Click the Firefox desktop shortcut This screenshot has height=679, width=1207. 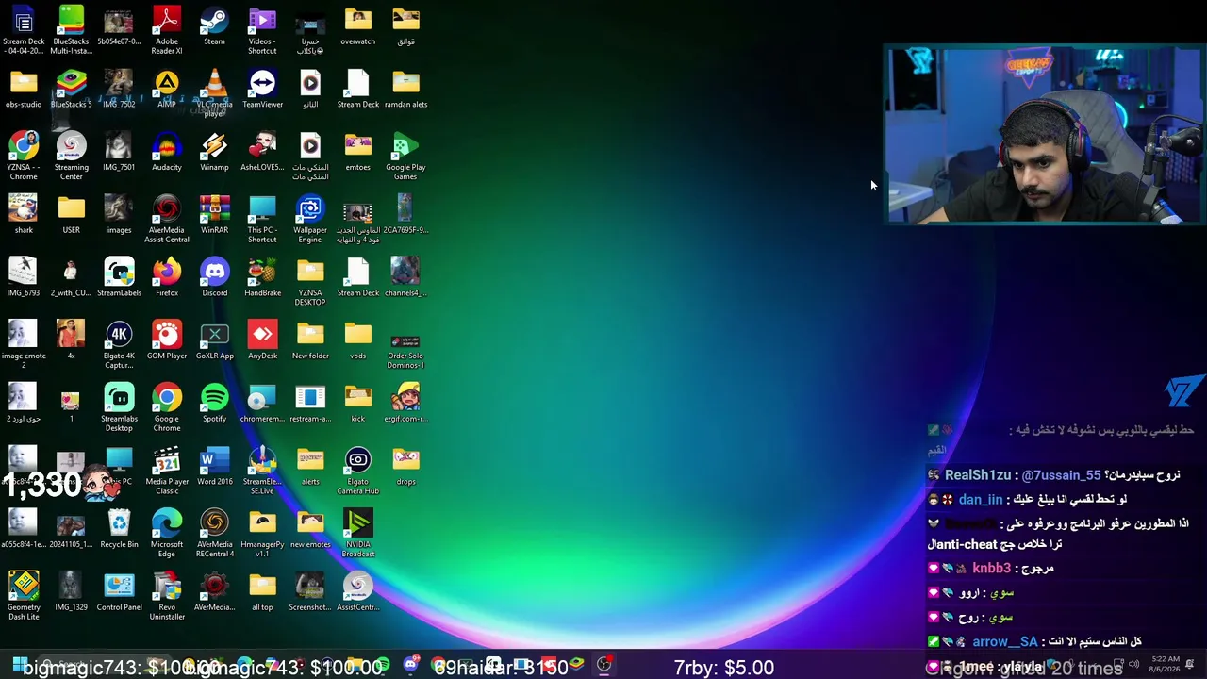point(167,278)
